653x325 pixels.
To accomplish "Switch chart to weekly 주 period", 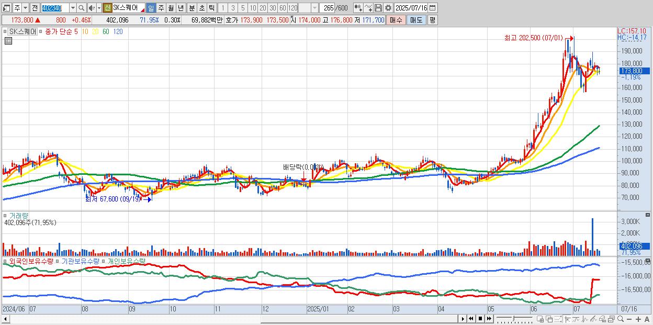I will (x=161, y=8).
